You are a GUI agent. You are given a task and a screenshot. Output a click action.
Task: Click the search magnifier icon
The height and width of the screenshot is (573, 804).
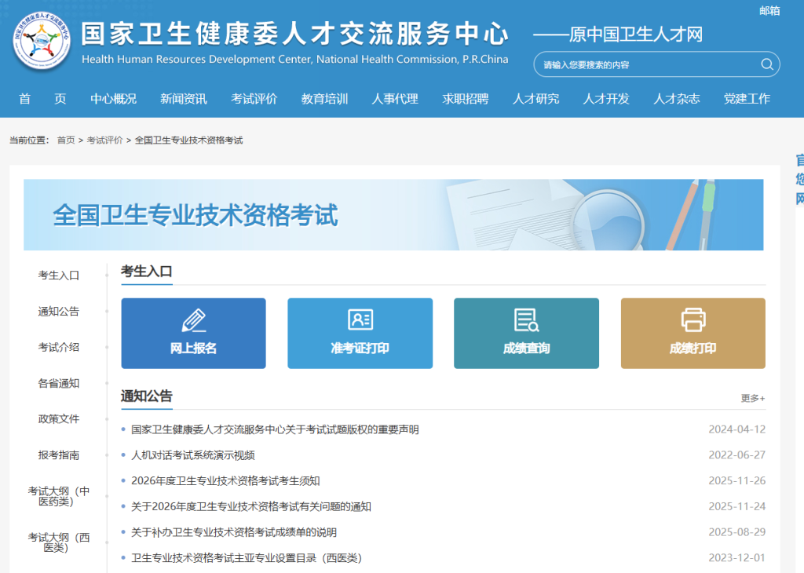click(x=767, y=64)
